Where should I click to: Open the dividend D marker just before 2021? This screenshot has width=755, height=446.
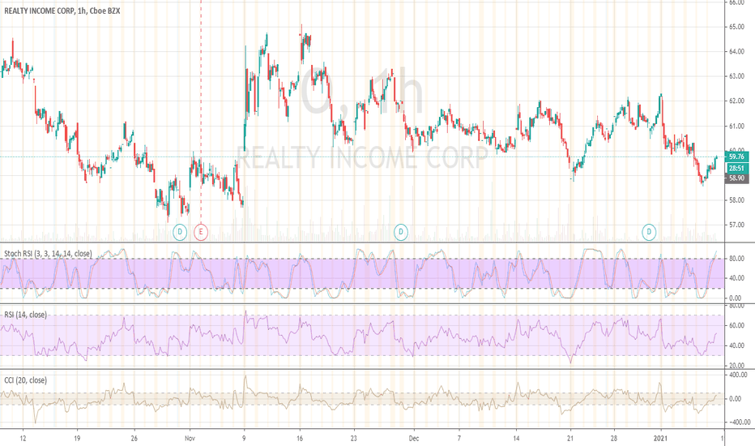tap(649, 233)
